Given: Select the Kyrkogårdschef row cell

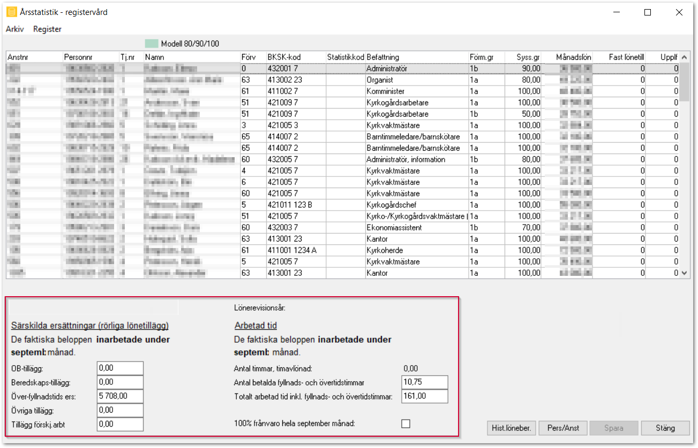Looking at the screenshot, I should (x=417, y=205).
